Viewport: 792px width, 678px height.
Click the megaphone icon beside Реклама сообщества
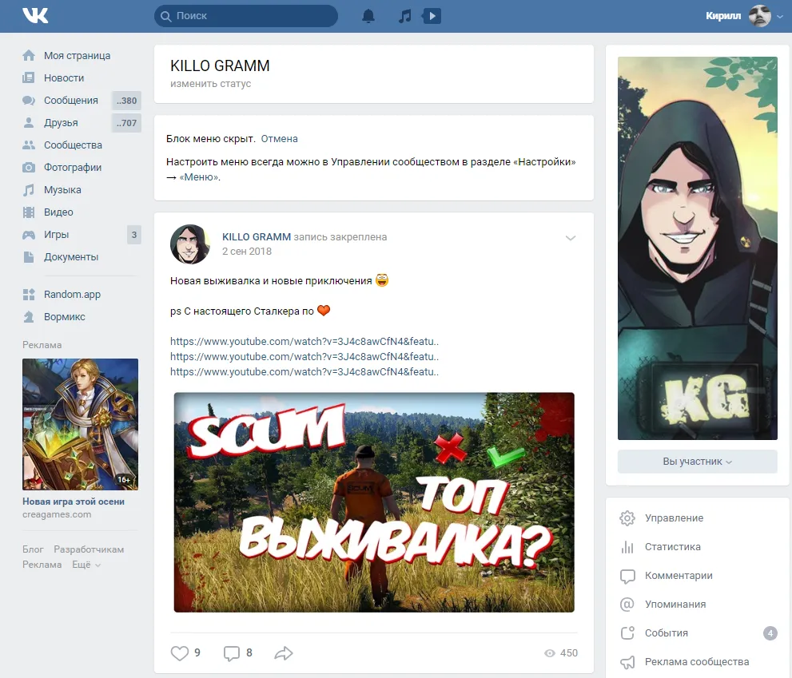(627, 662)
